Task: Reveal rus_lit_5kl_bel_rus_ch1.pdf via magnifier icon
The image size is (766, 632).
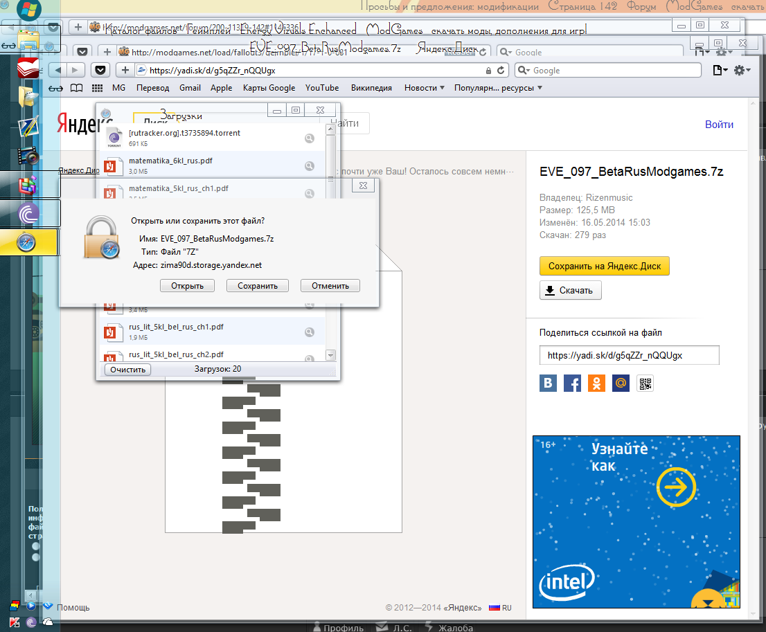Action: point(309,332)
